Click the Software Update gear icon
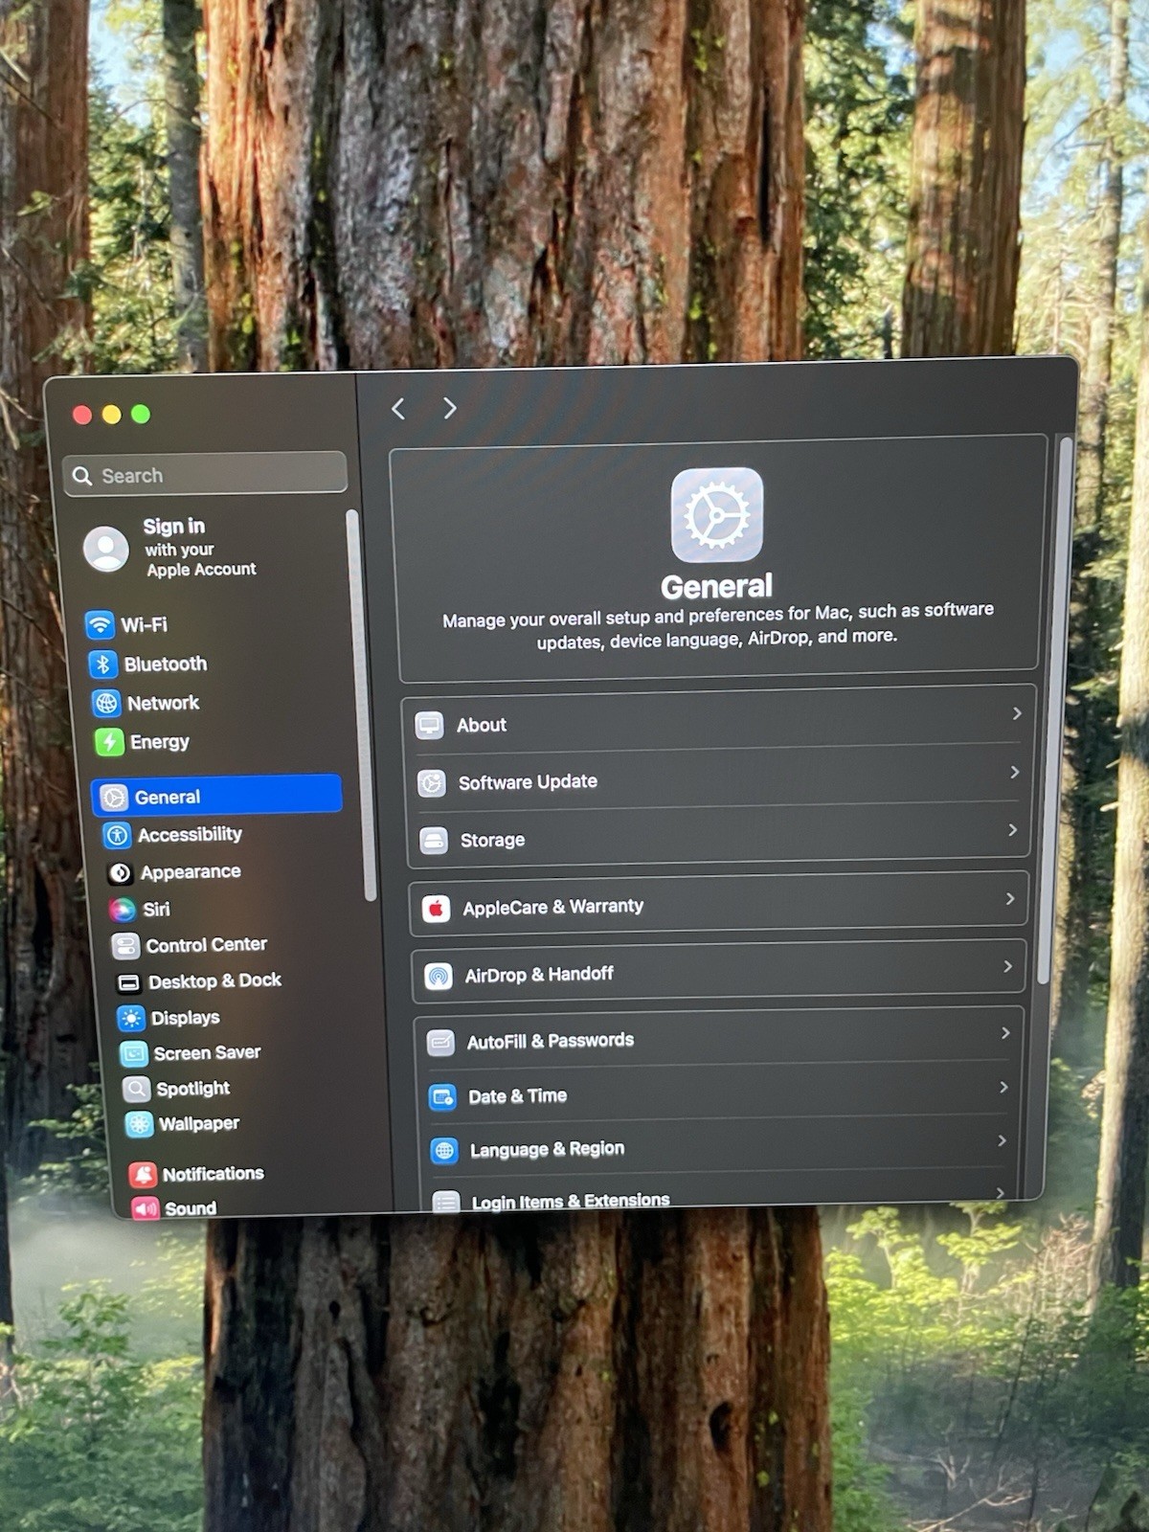The height and width of the screenshot is (1532, 1149). [x=432, y=783]
